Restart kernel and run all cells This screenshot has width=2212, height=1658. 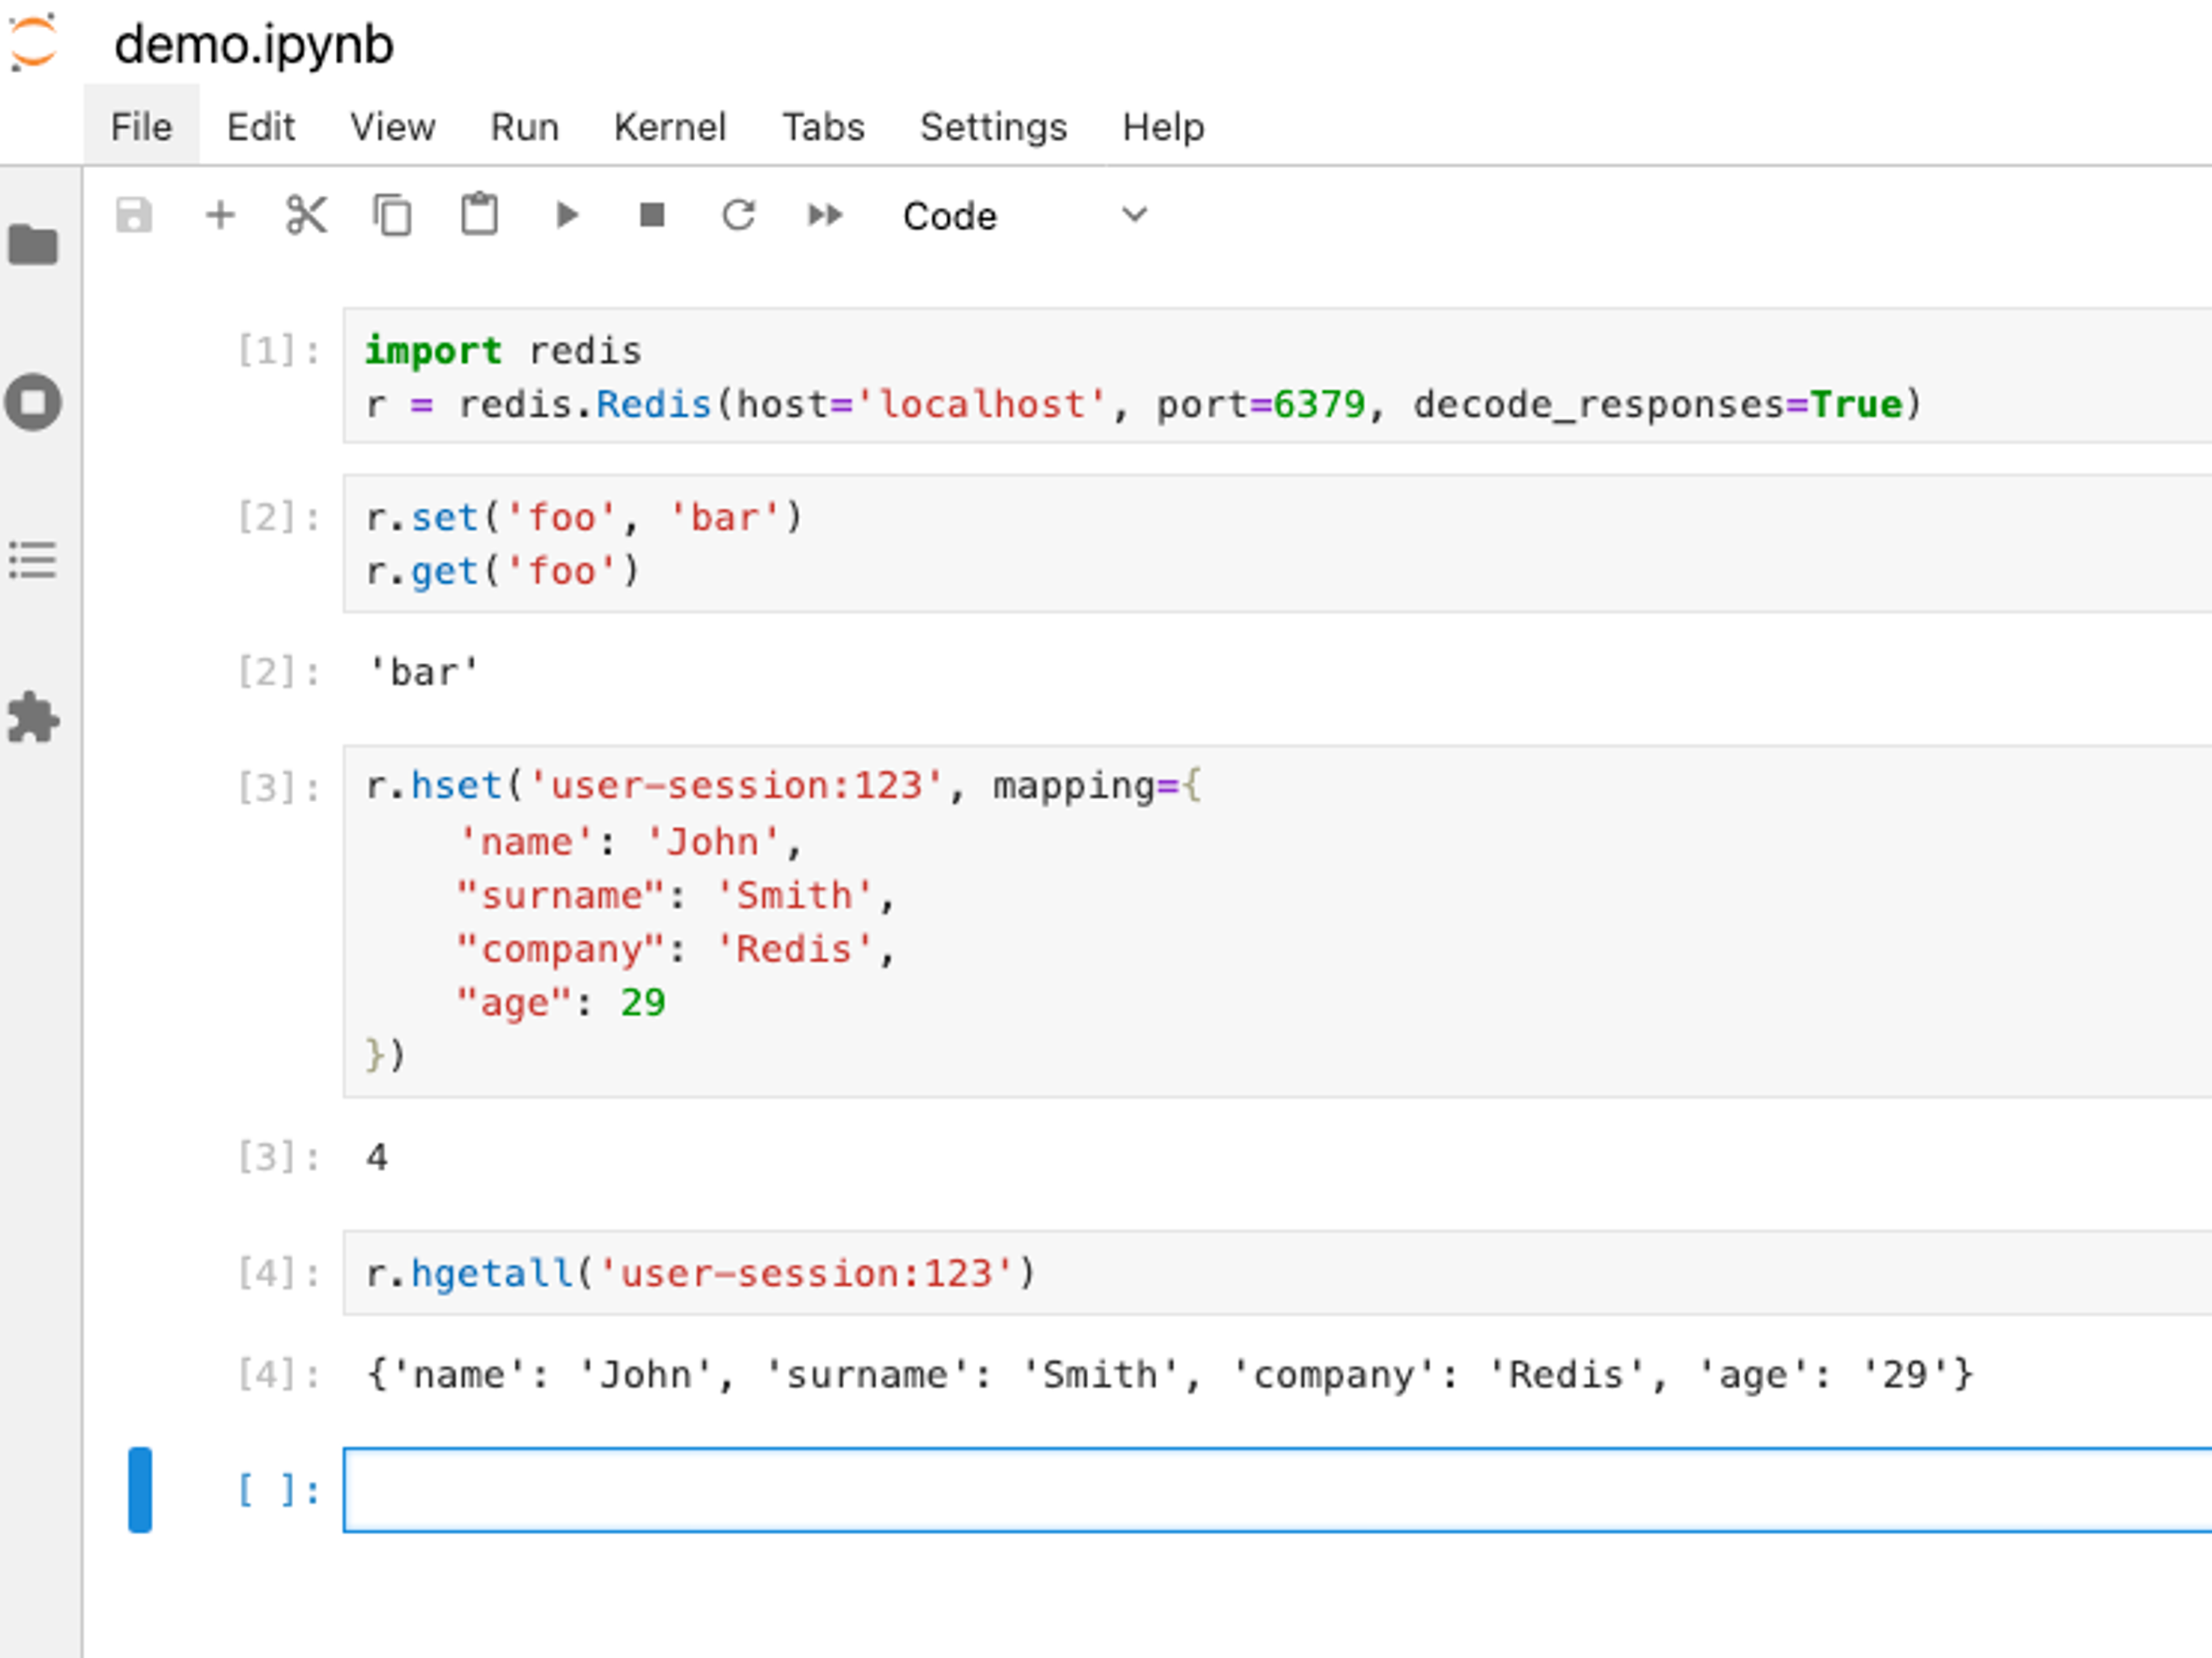[825, 215]
